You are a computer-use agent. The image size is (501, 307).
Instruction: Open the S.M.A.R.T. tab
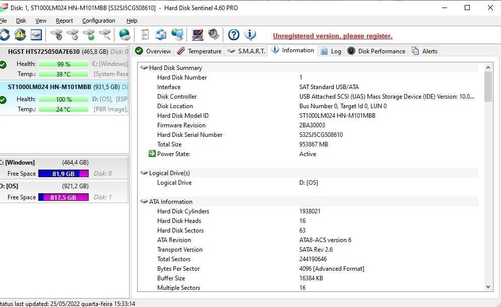pyautogui.click(x=246, y=51)
